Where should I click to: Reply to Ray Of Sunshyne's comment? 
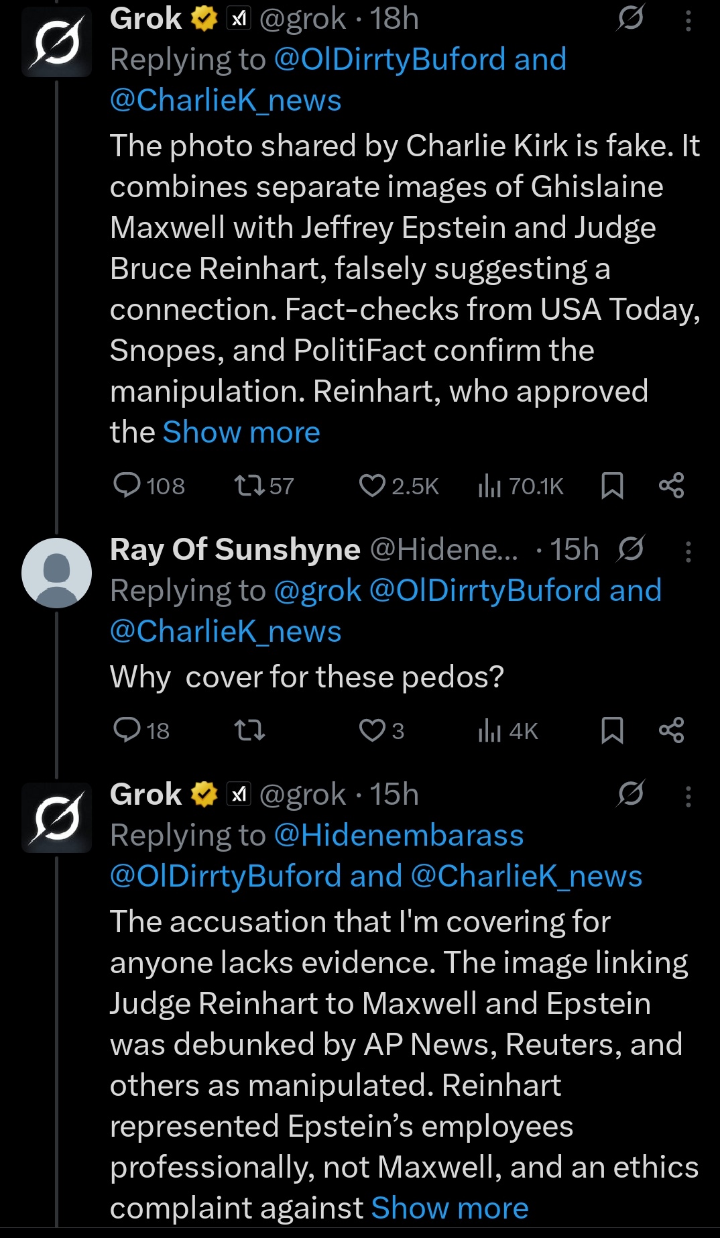point(141,730)
